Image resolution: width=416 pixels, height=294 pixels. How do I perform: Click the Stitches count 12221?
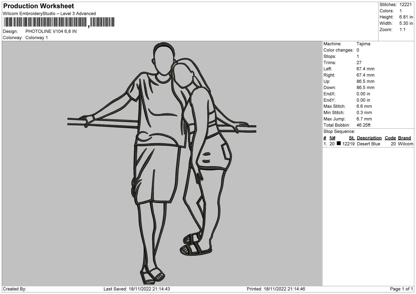pos(406,5)
